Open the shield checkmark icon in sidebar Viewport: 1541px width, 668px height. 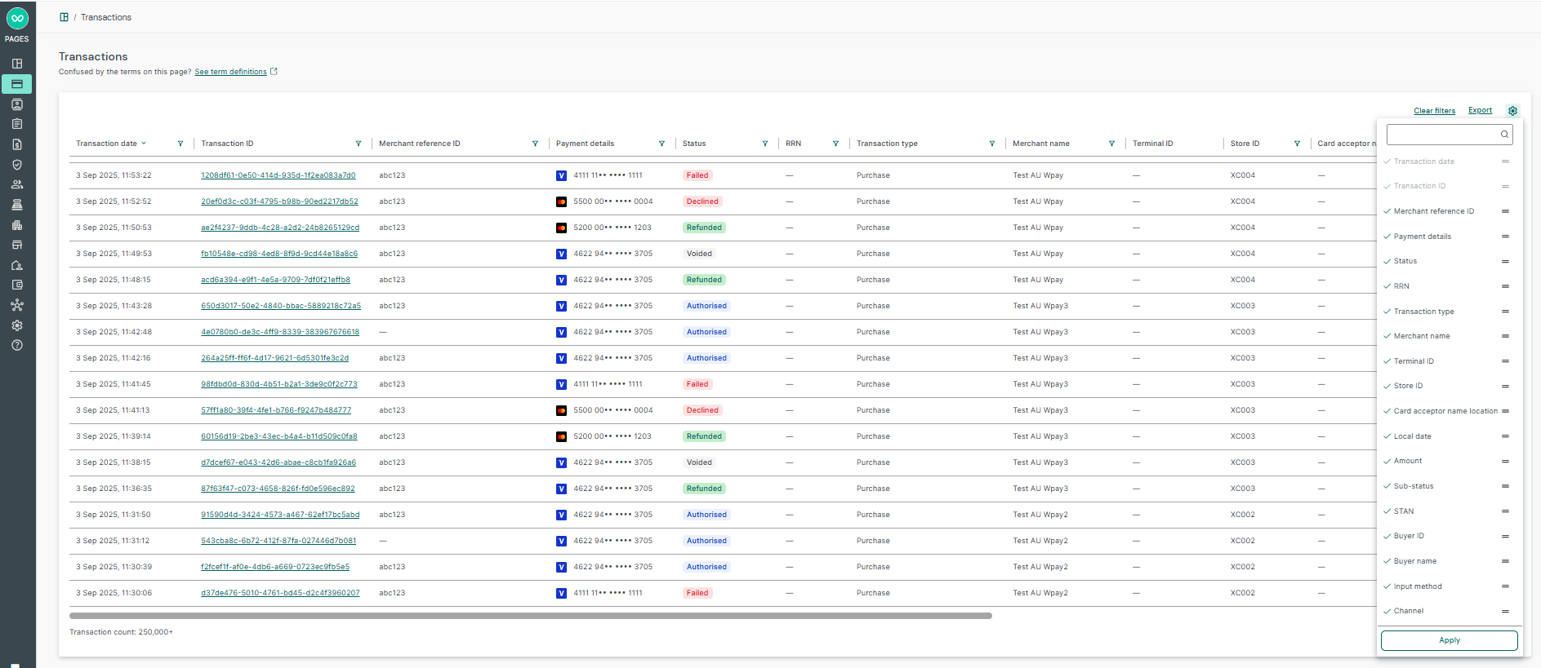[17, 164]
